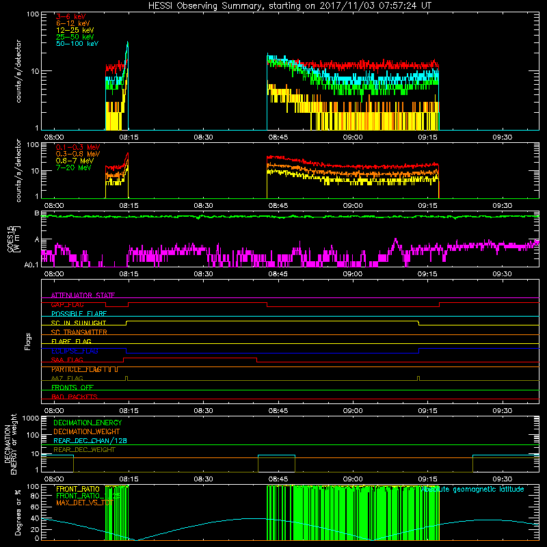Image resolution: width=547 pixels, height=547 pixels.
Task: Click the yellow "12-25 keV" legend entry
Action: (75, 30)
